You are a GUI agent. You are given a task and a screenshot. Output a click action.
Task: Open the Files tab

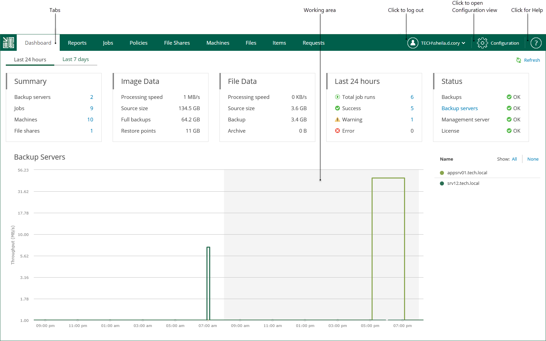click(x=251, y=43)
